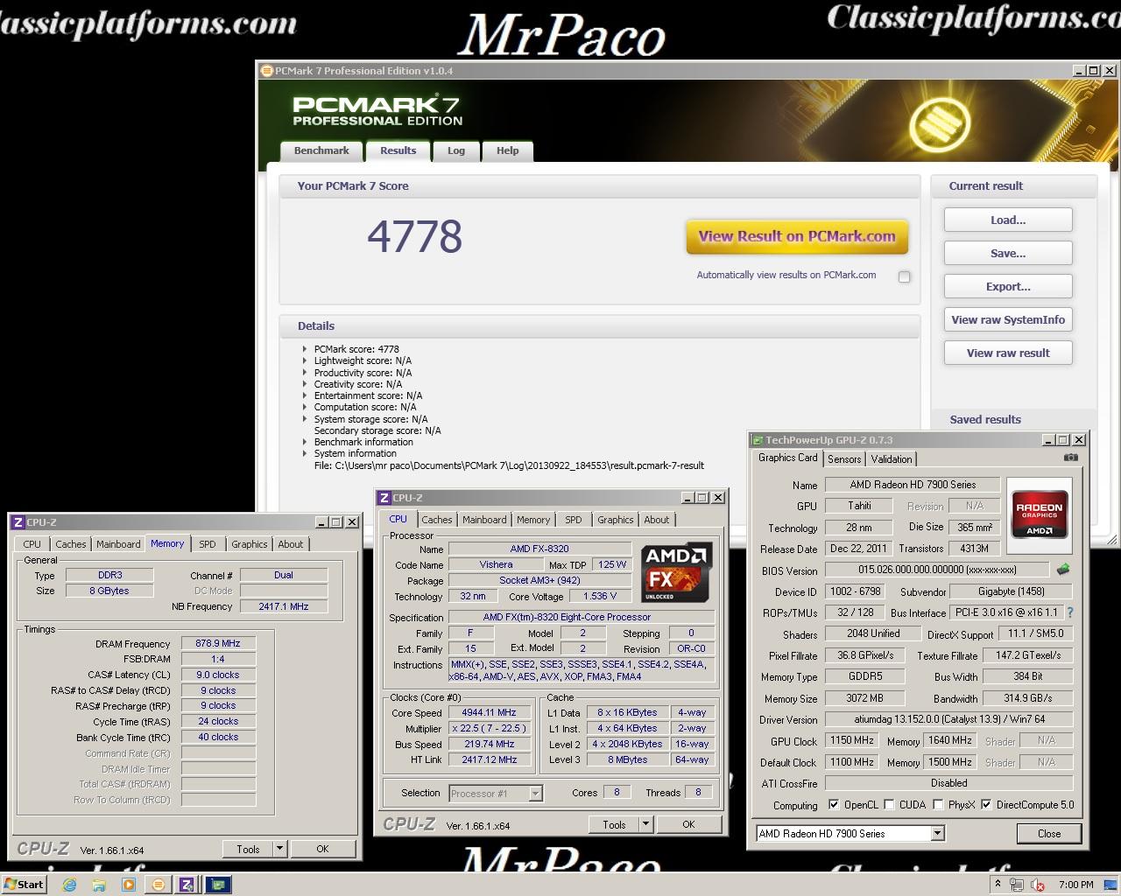
Task: Open Tools dropdown arrow in CPU-Z CPU window
Action: [x=645, y=824]
